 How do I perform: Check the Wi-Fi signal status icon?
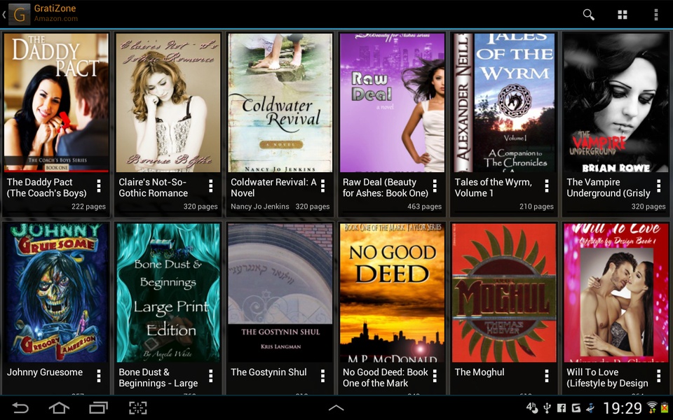tap(652, 407)
